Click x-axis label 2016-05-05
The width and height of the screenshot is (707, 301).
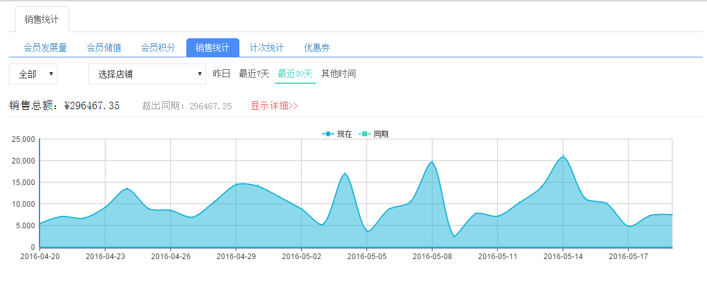coord(366,257)
